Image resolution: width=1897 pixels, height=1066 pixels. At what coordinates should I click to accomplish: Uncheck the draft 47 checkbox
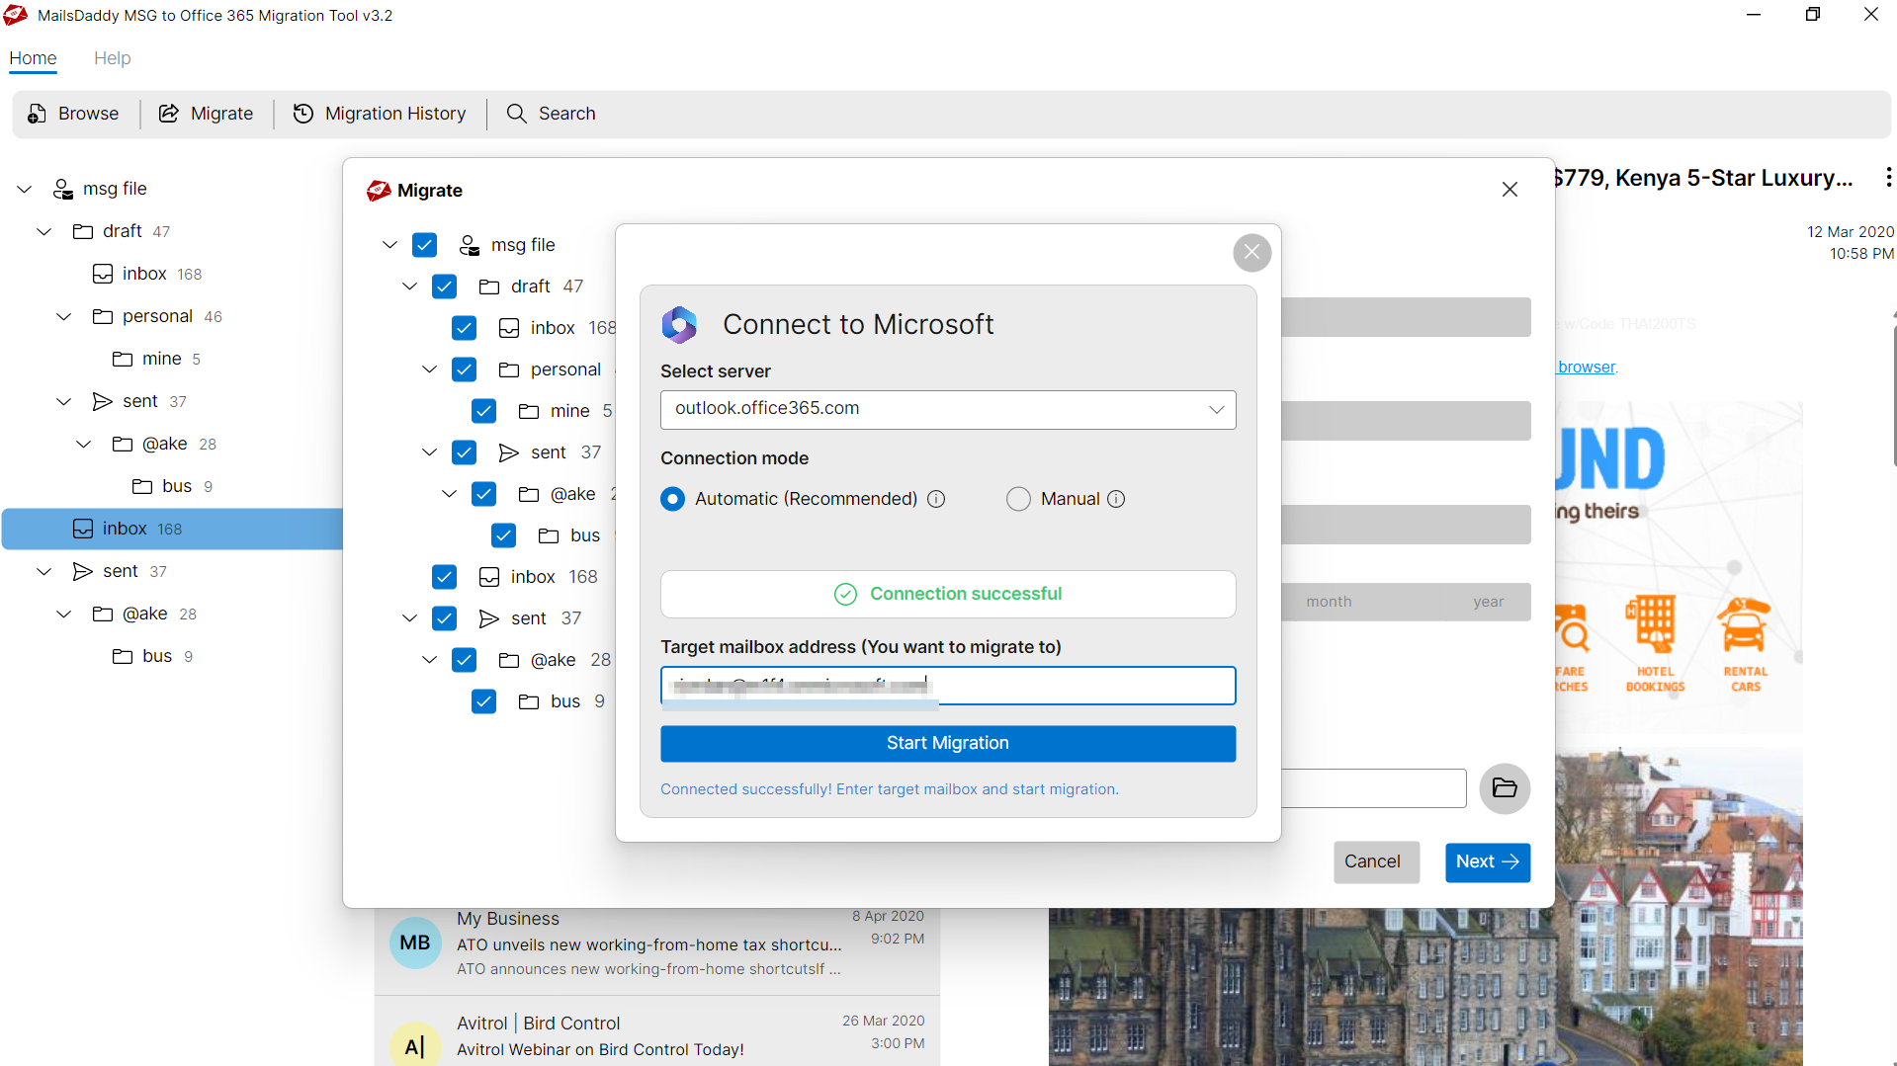(x=445, y=287)
